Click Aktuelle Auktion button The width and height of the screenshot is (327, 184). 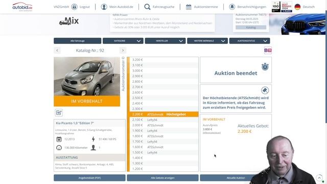coord(236,178)
